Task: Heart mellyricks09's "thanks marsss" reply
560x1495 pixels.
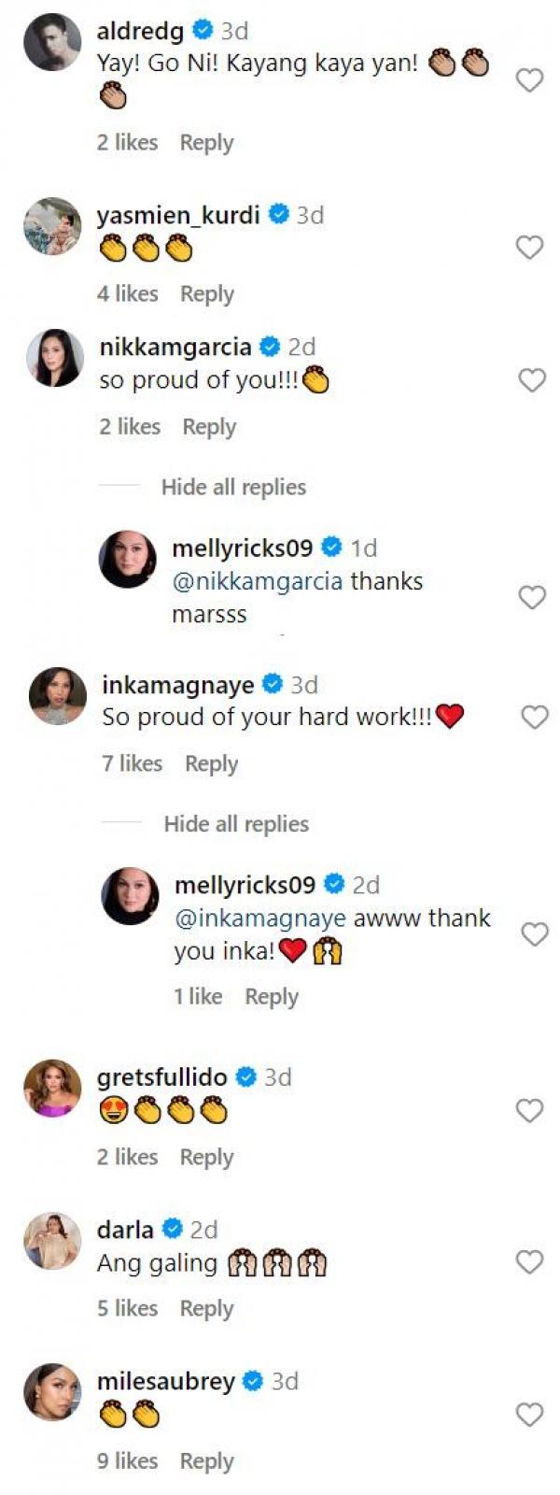Action: point(532,598)
